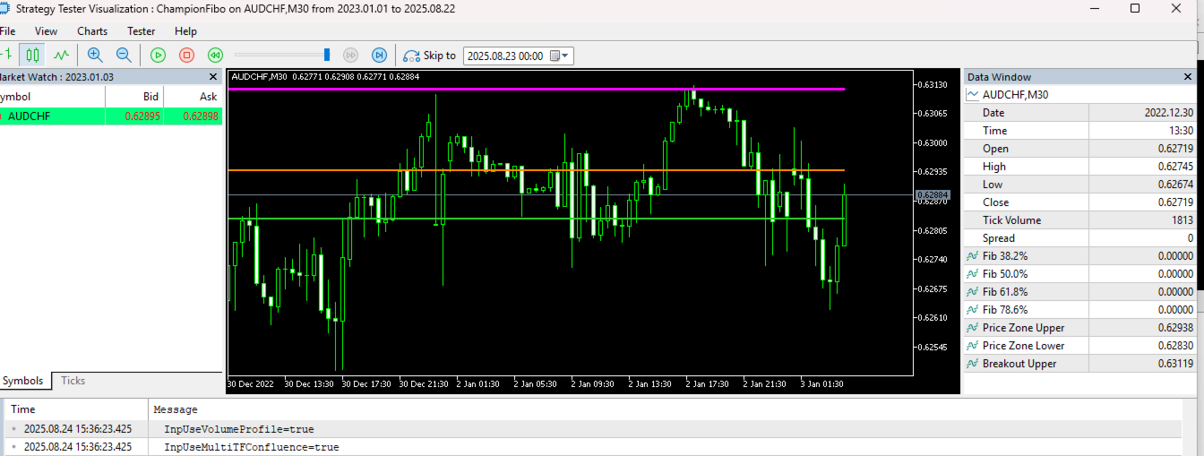
Task: Open the Help menu
Action: click(x=185, y=31)
